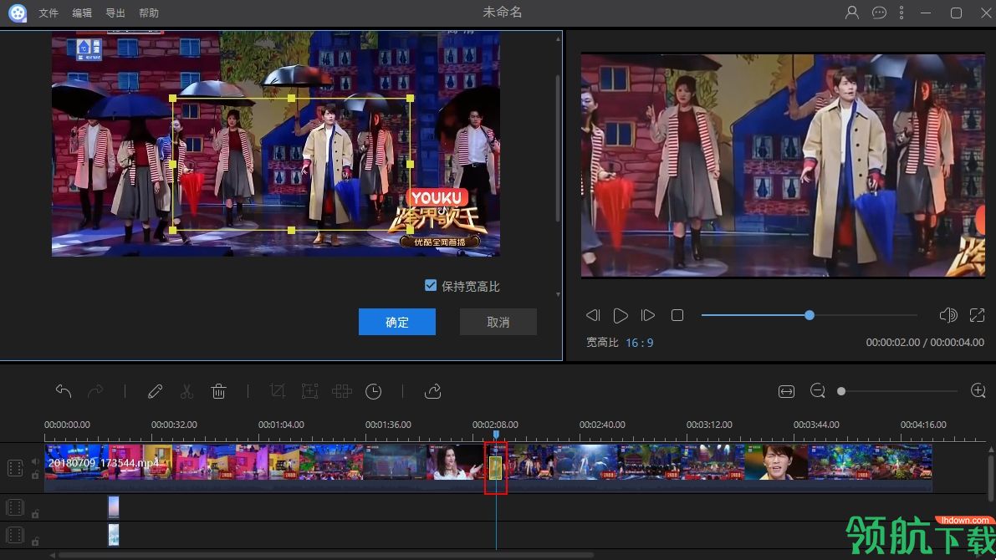Viewport: 996px width, 560px height.
Task: Click the bottom-left crop box corner handle
Action: tap(173, 231)
